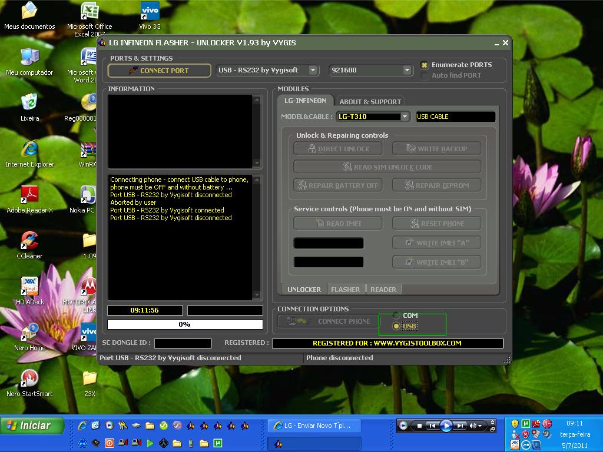Click the green uTorrent quick launch icon

(x=217, y=443)
